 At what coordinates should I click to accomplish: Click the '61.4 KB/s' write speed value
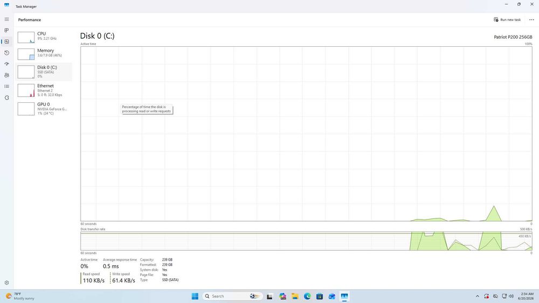coord(123,280)
